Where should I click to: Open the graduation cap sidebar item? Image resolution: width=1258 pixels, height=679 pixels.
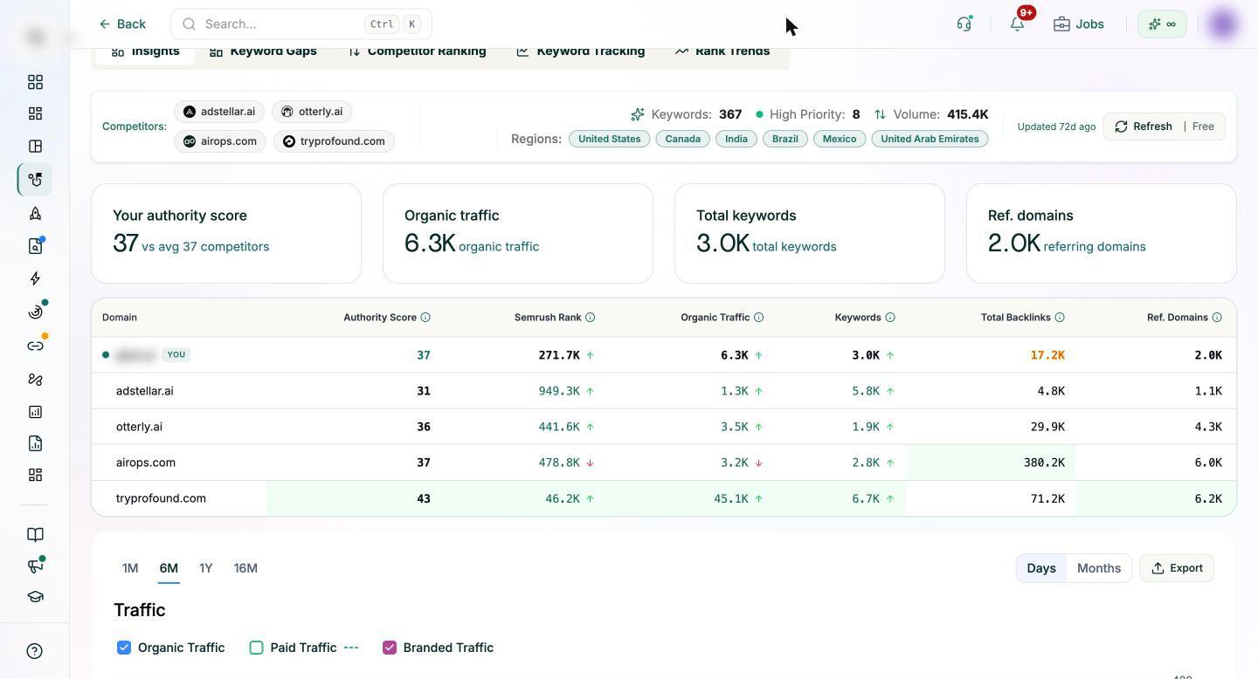click(x=35, y=597)
